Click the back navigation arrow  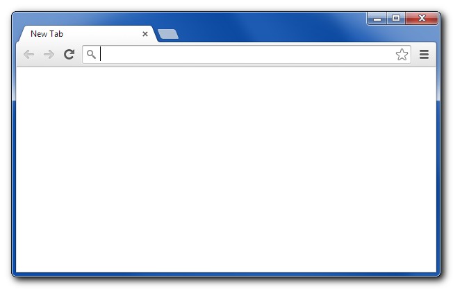(x=29, y=54)
